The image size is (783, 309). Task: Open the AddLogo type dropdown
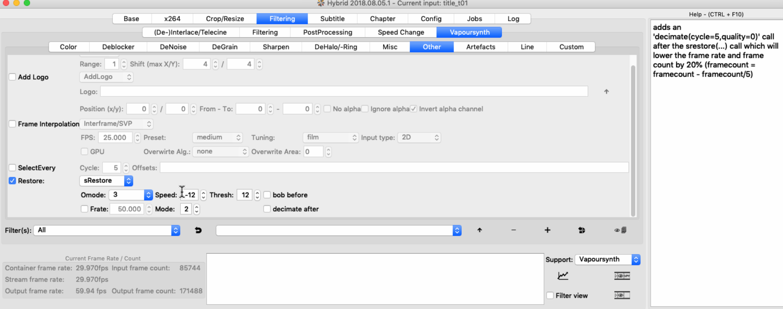tap(106, 77)
